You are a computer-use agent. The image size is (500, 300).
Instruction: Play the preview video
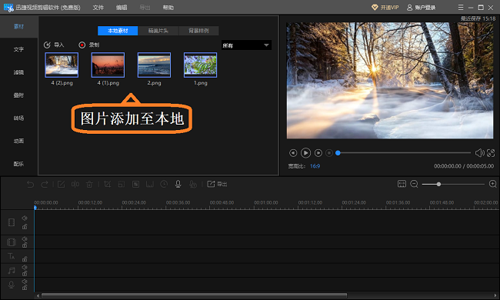(305, 153)
